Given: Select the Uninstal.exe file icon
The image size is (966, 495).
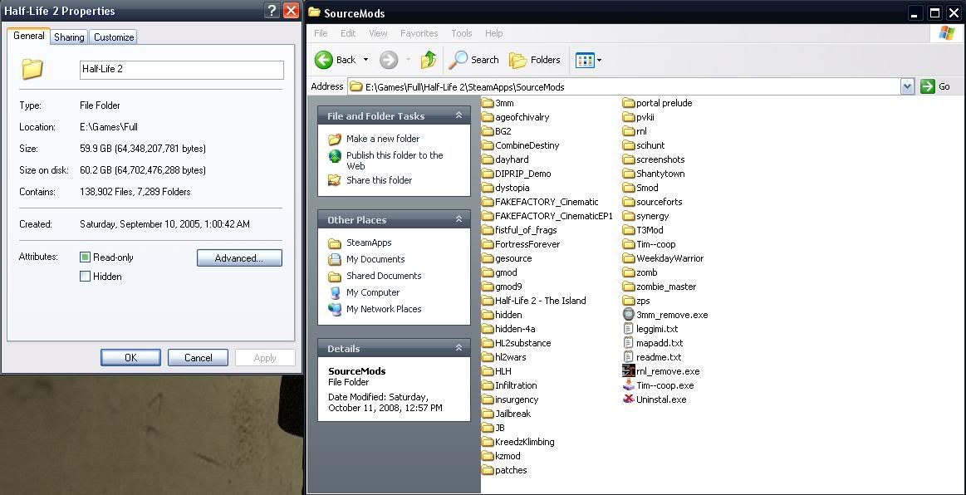Looking at the screenshot, I should pos(629,399).
